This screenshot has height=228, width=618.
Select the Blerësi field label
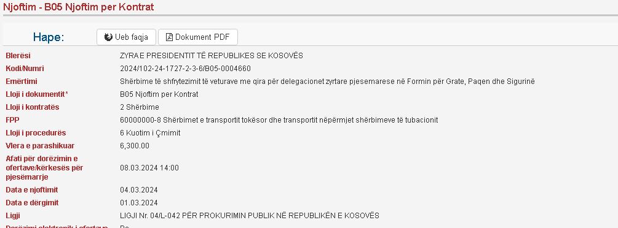pos(18,56)
